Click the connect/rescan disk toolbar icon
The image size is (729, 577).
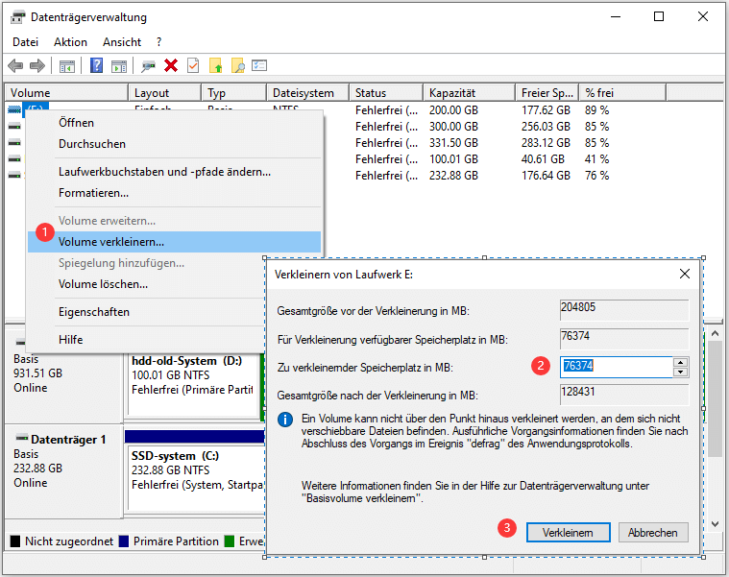[148, 66]
